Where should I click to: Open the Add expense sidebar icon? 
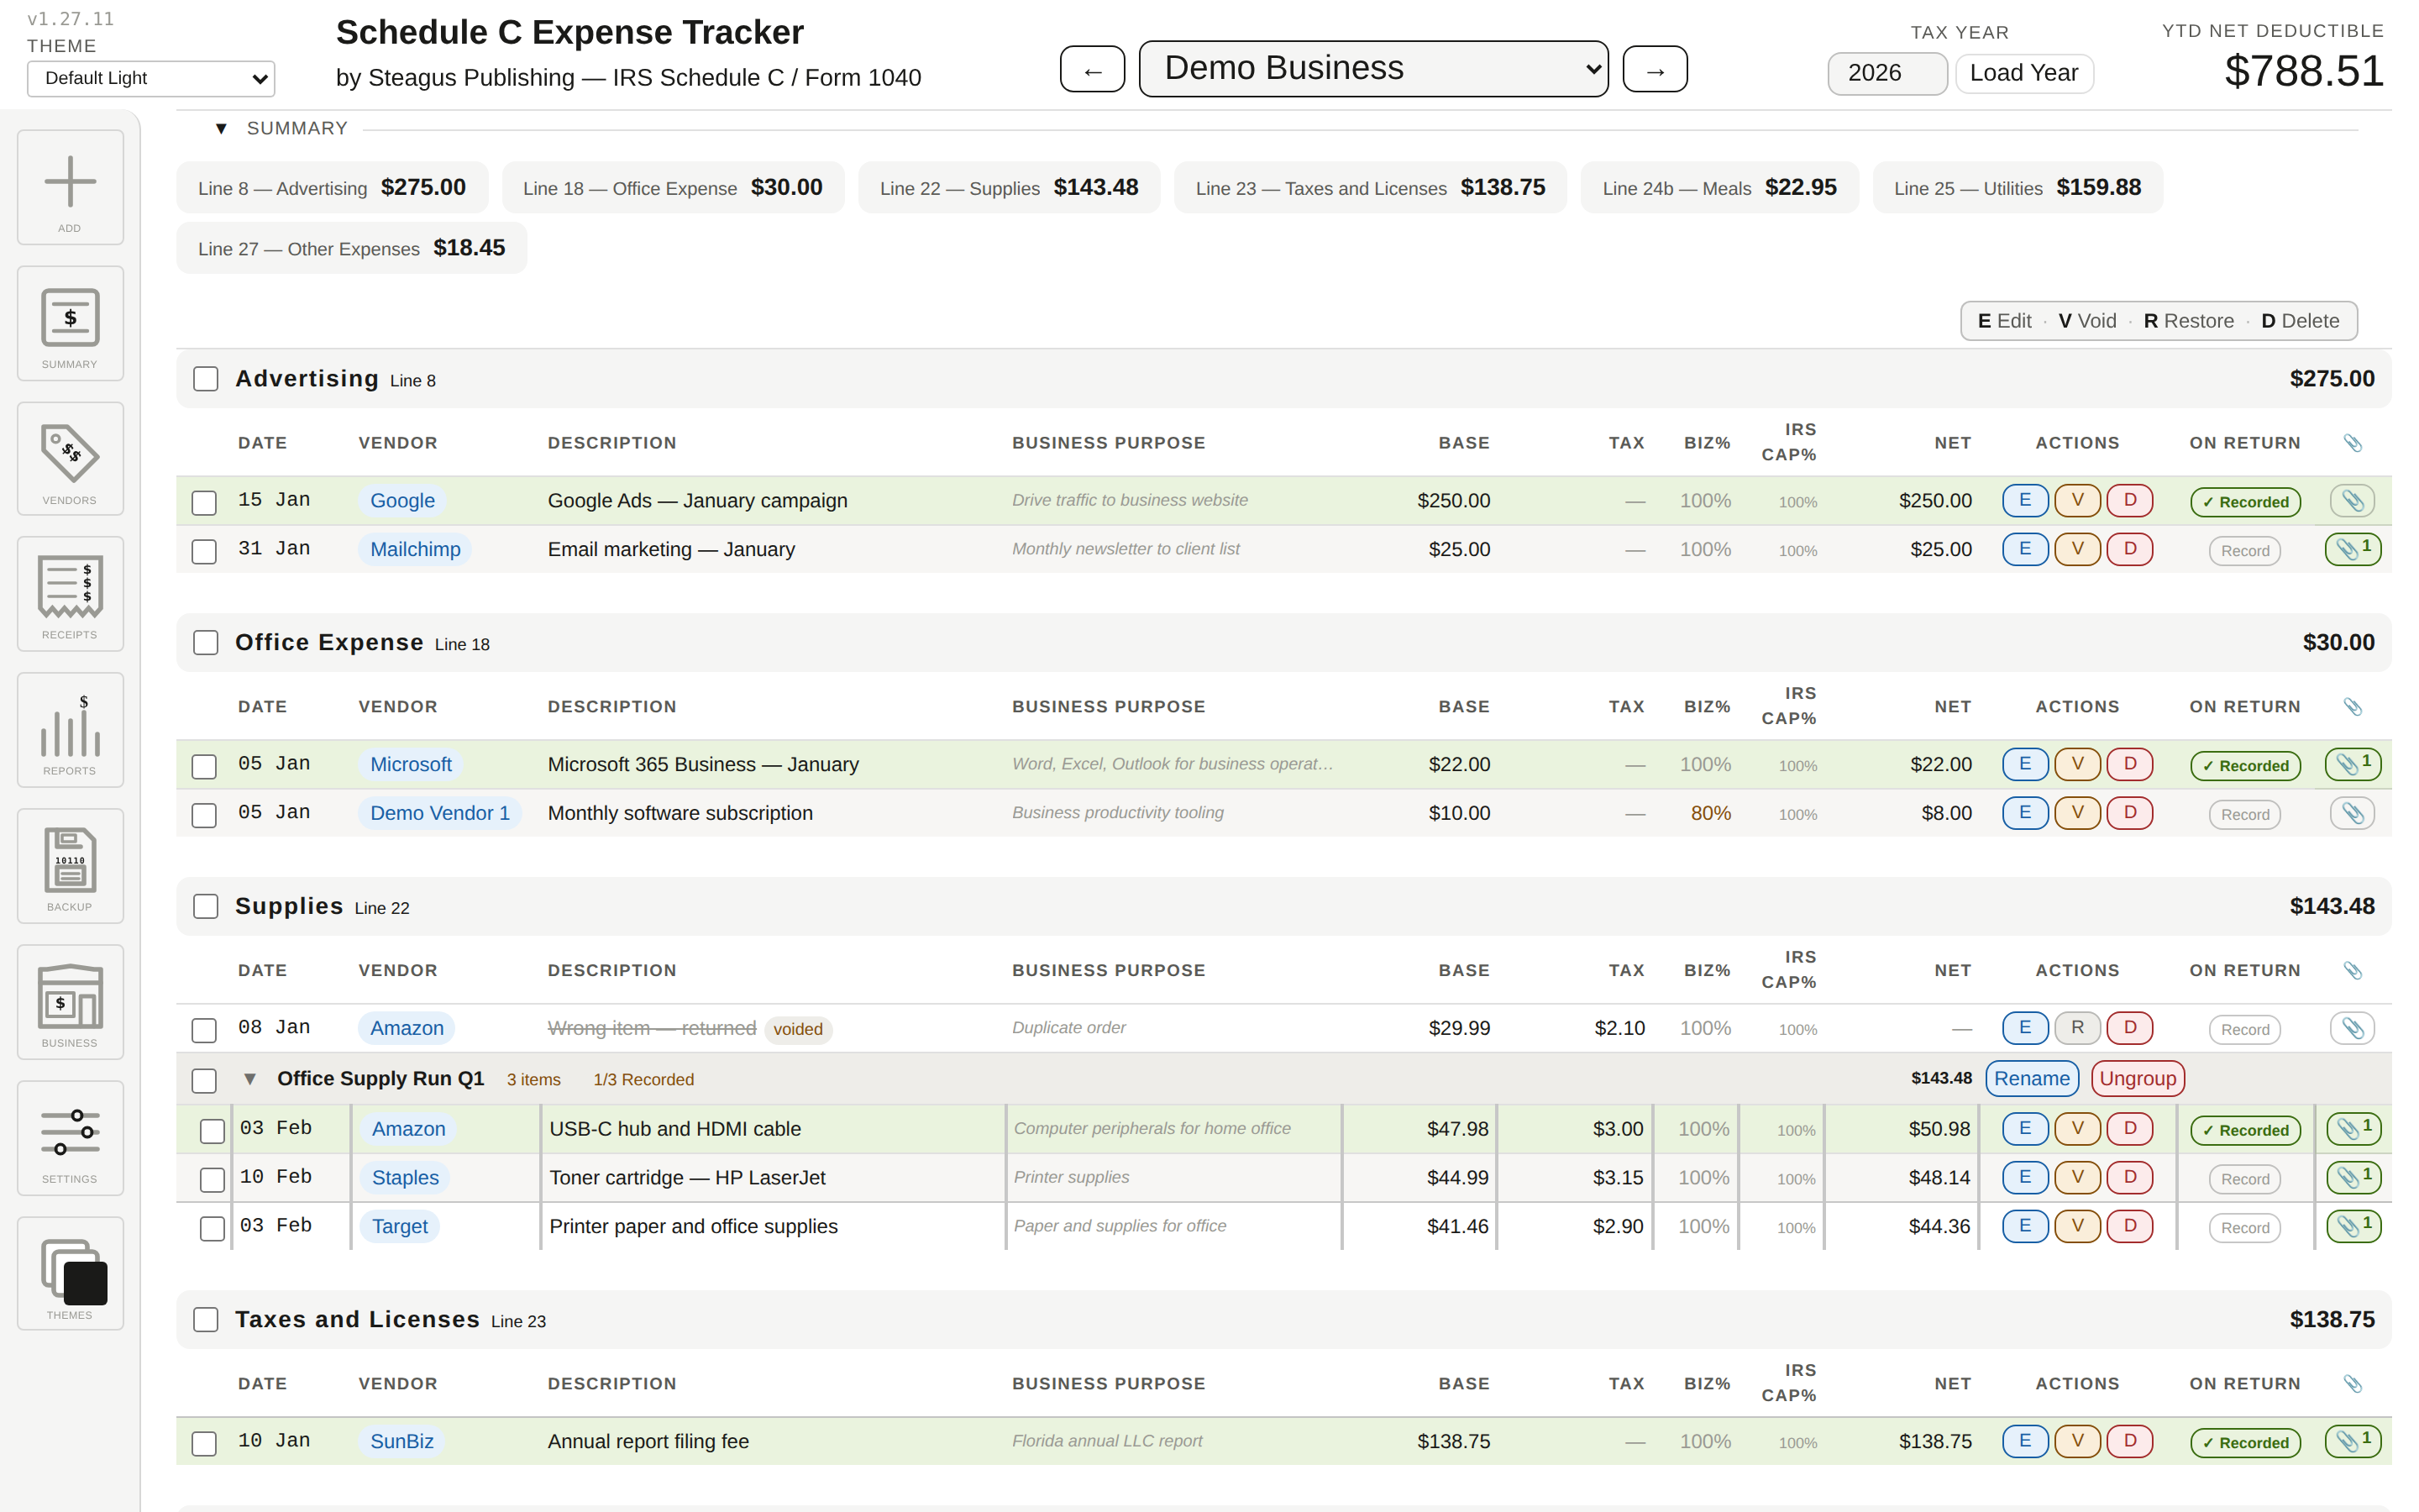(x=70, y=187)
